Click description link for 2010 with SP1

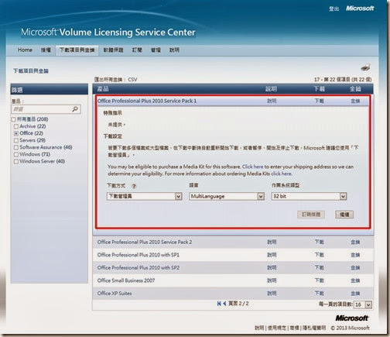(x=272, y=255)
